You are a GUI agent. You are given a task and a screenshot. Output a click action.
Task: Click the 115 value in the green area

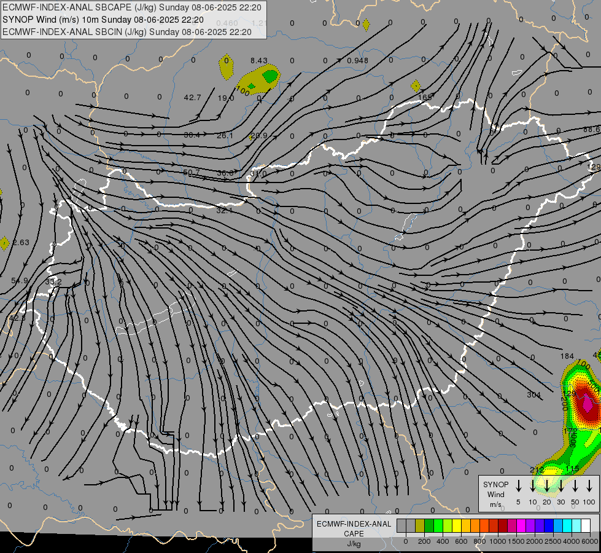pos(572,469)
